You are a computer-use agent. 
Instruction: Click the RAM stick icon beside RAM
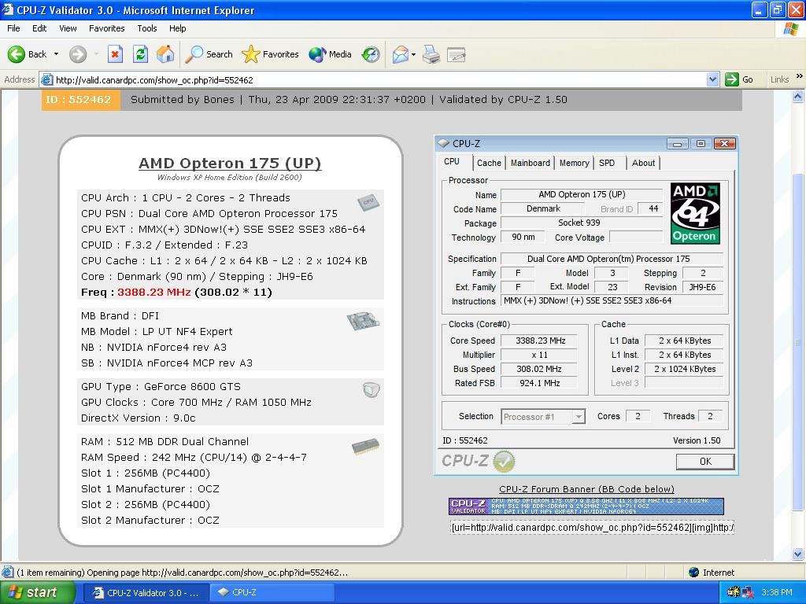coord(365,446)
